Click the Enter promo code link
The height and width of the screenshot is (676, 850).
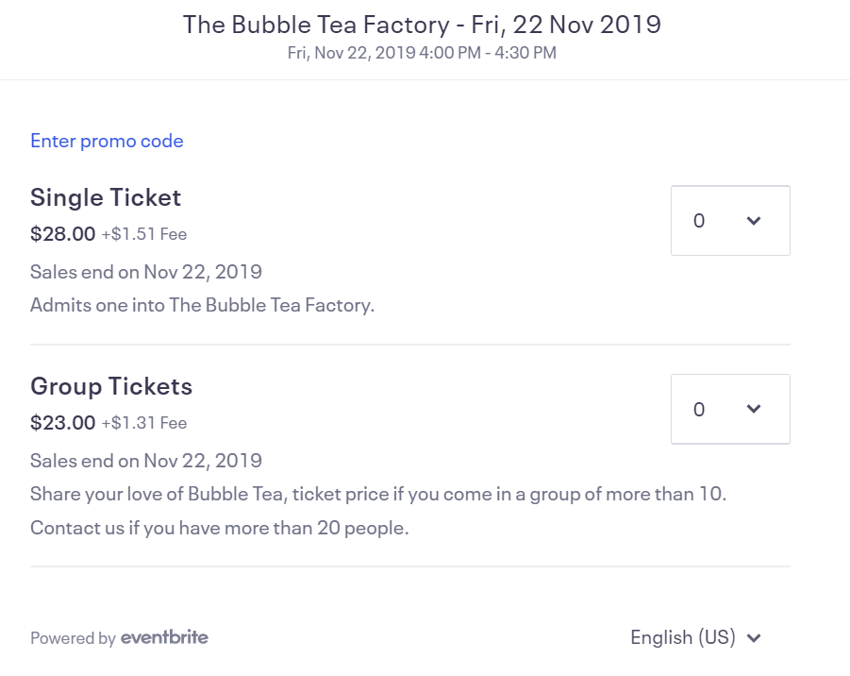[x=107, y=141]
